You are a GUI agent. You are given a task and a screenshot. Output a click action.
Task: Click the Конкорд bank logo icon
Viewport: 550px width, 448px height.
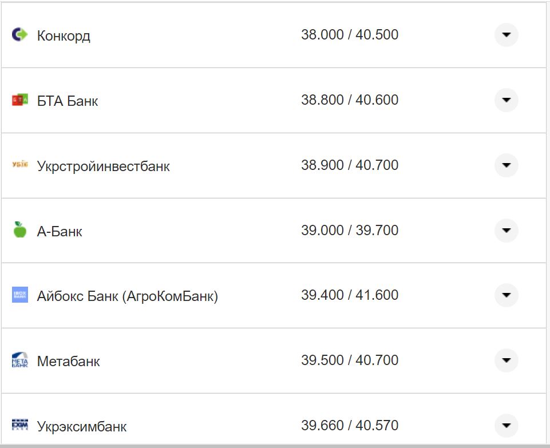click(19, 35)
